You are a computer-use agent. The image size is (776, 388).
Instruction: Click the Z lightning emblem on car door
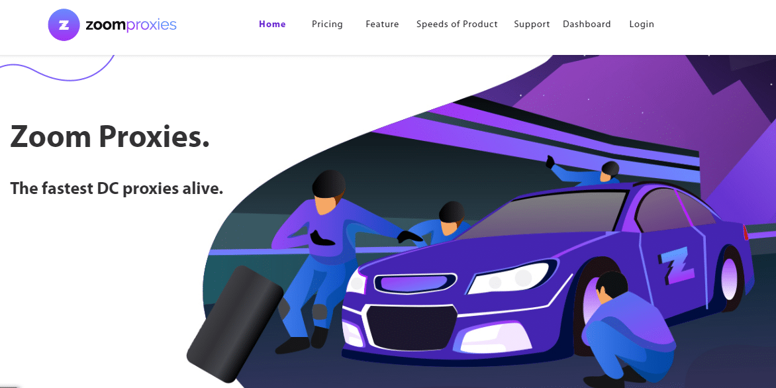tap(676, 266)
